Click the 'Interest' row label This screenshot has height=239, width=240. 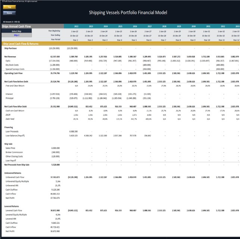pyautogui.click(x=9, y=94)
